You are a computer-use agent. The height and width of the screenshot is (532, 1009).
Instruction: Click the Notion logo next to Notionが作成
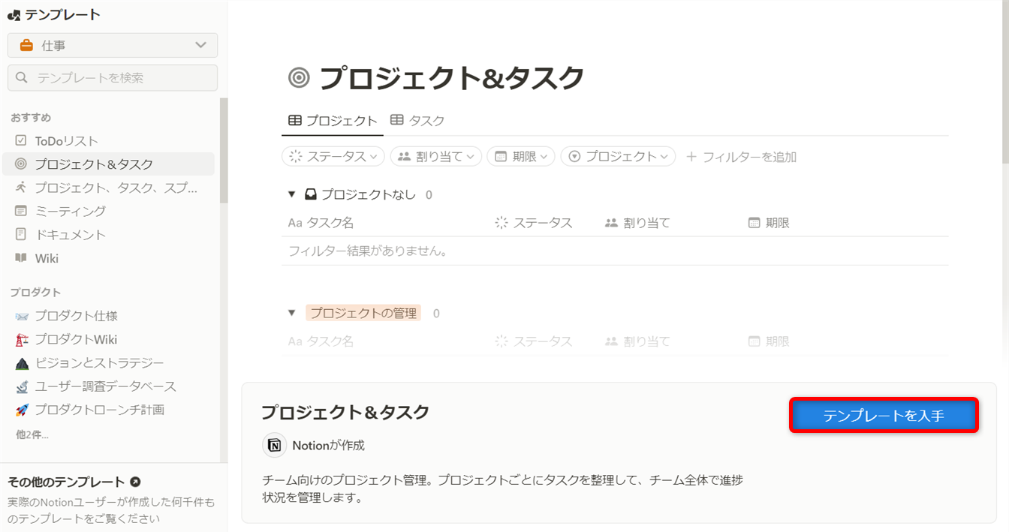pyautogui.click(x=275, y=446)
